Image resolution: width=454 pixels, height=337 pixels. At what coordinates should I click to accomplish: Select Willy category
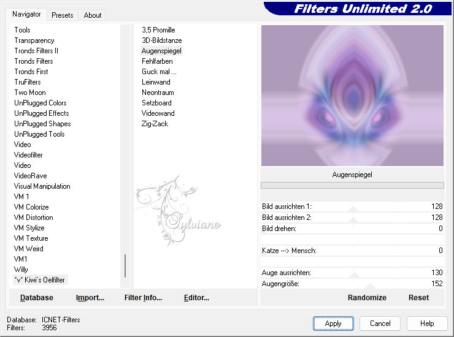[x=21, y=270]
